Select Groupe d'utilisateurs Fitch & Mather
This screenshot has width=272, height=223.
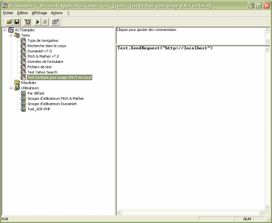click(55, 99)
